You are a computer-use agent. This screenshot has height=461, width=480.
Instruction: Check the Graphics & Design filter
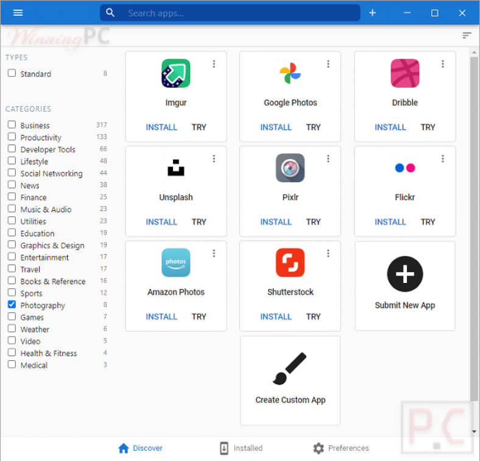click(x=12, y=245)
